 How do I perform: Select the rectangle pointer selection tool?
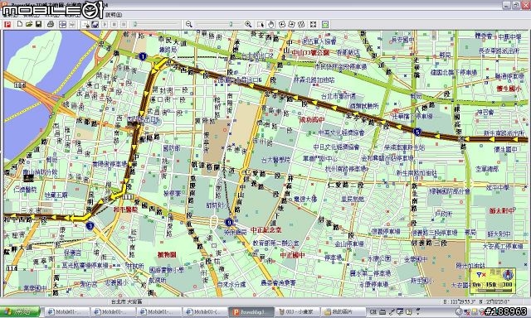click(x=261, y=24)
